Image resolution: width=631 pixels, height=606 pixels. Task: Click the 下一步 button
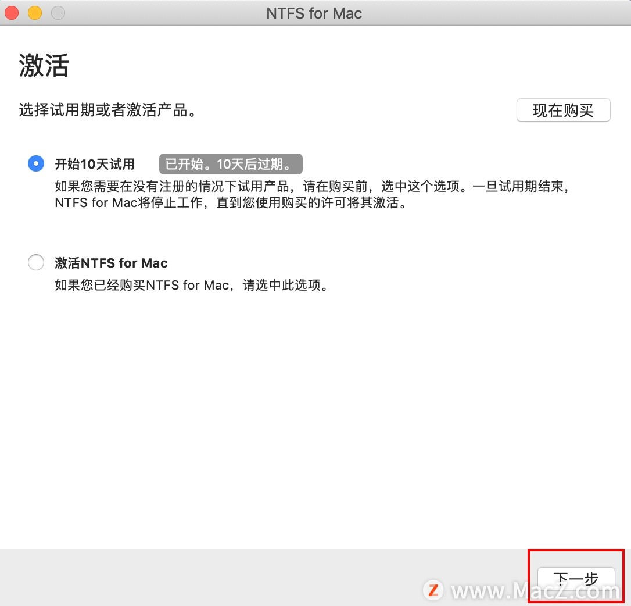(576, 579)
